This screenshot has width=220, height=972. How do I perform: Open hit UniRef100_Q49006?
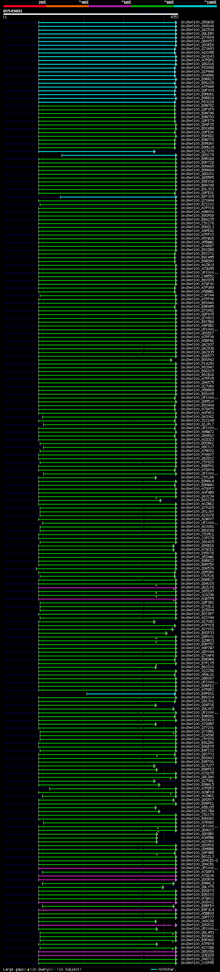point(197,26)
